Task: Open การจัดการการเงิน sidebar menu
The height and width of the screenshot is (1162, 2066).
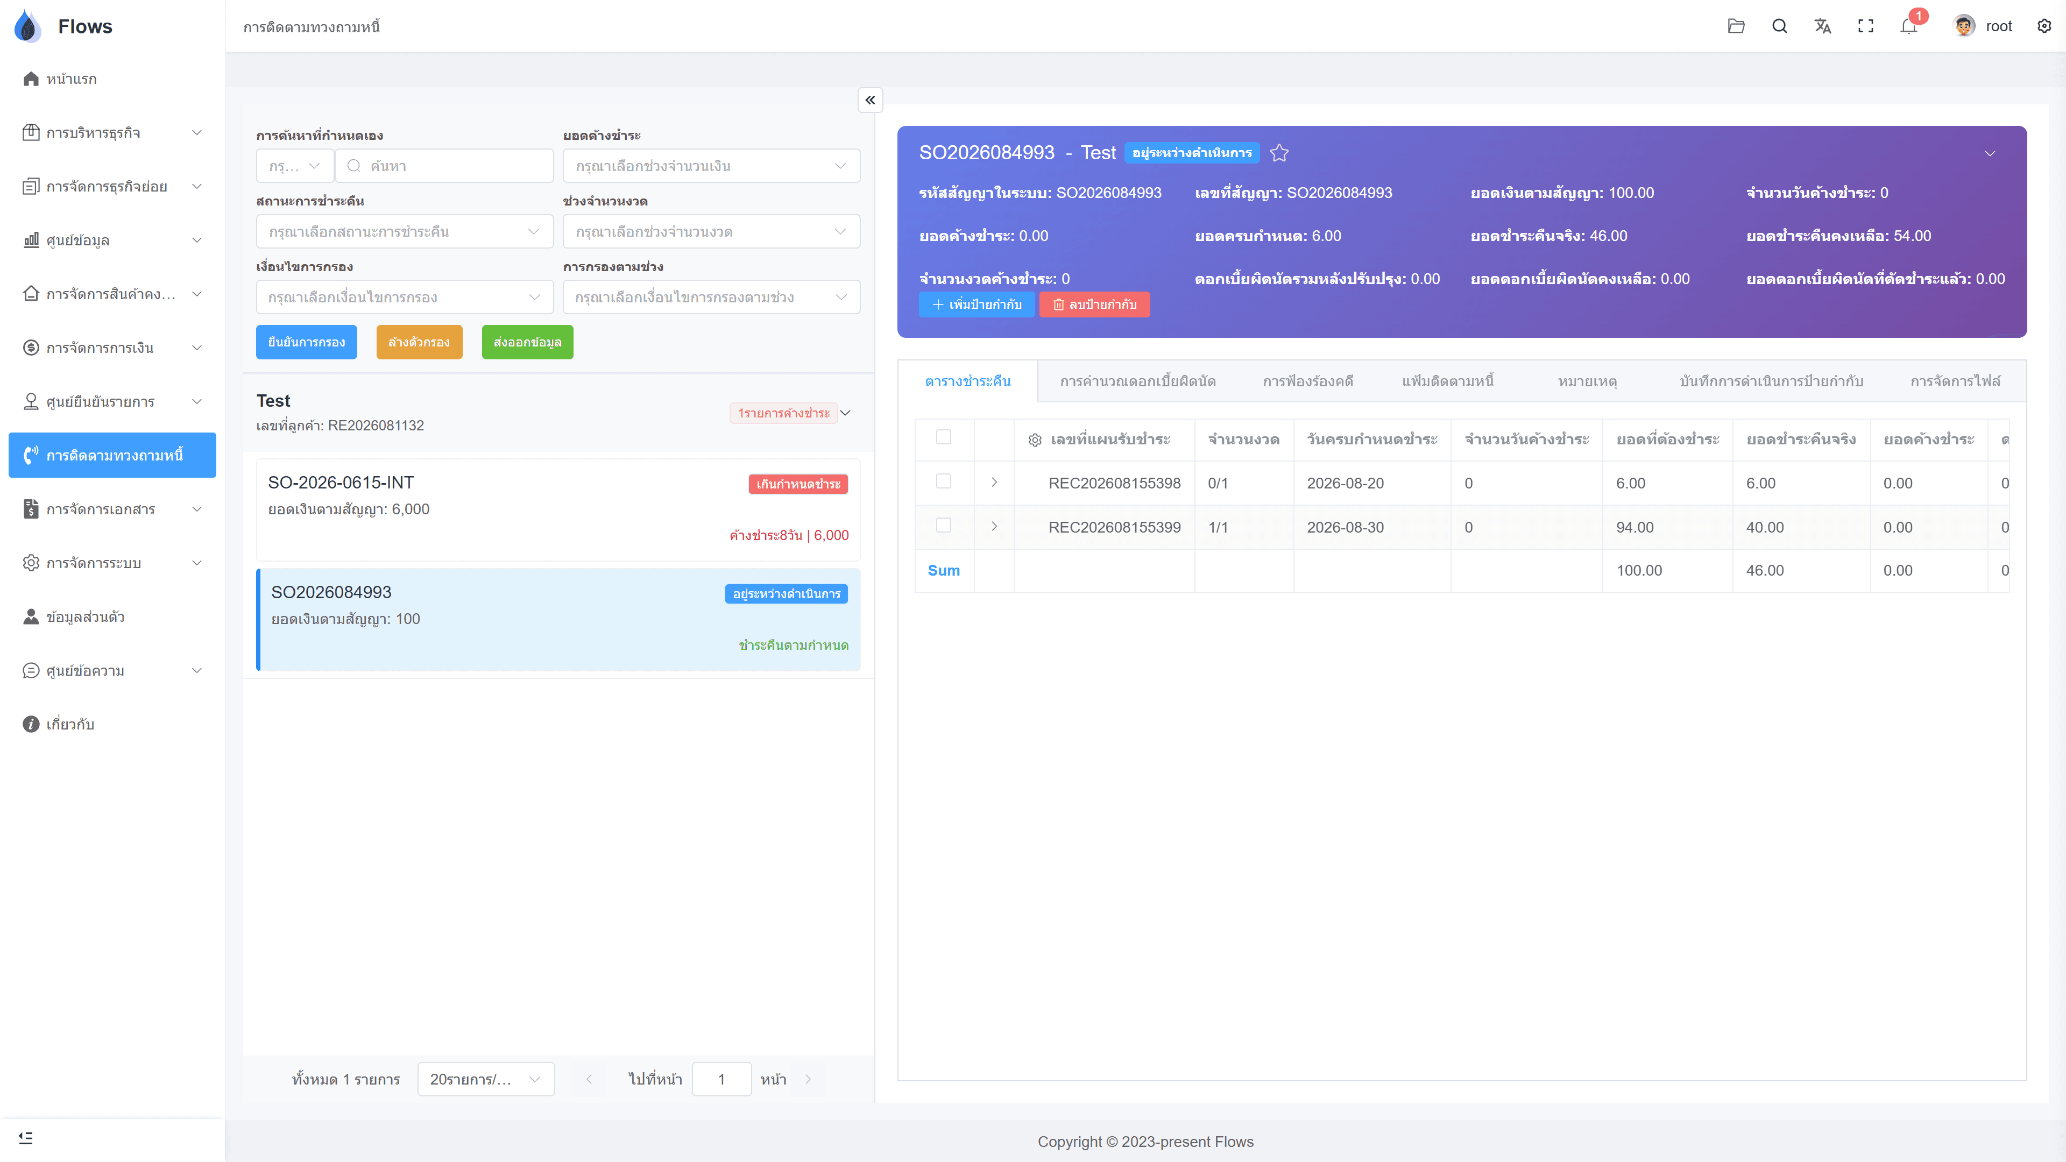Action: pos(112,347)
